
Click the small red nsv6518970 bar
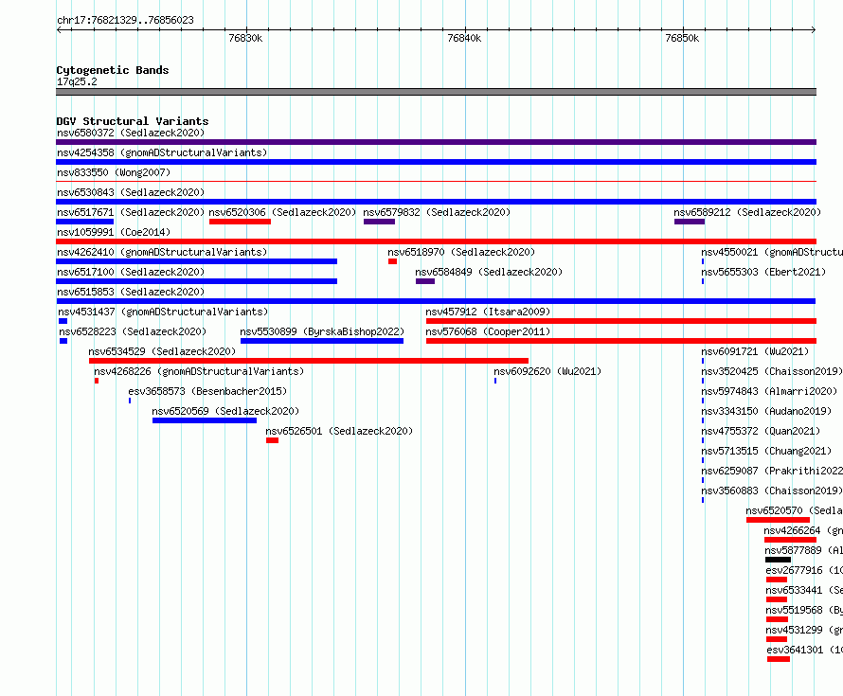pos(392,261)
